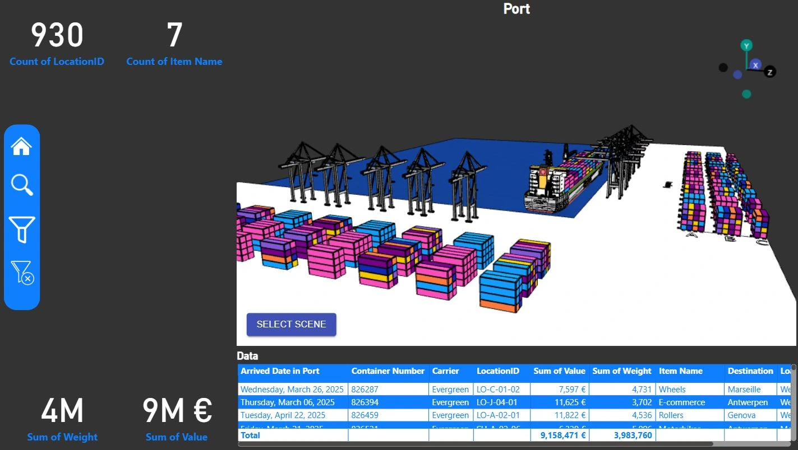Screen dimensions: 798x450
Task: Sort by Container Number column header
Action: click(x=388, y=371)
